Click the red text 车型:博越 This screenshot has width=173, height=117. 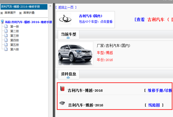tap(105, 53)
